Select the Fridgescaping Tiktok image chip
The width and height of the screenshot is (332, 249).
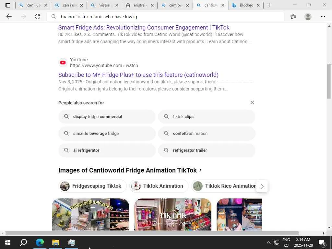click(92, 186)
